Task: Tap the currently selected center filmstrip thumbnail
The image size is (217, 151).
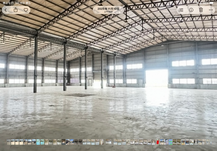Action: [108, 142]
